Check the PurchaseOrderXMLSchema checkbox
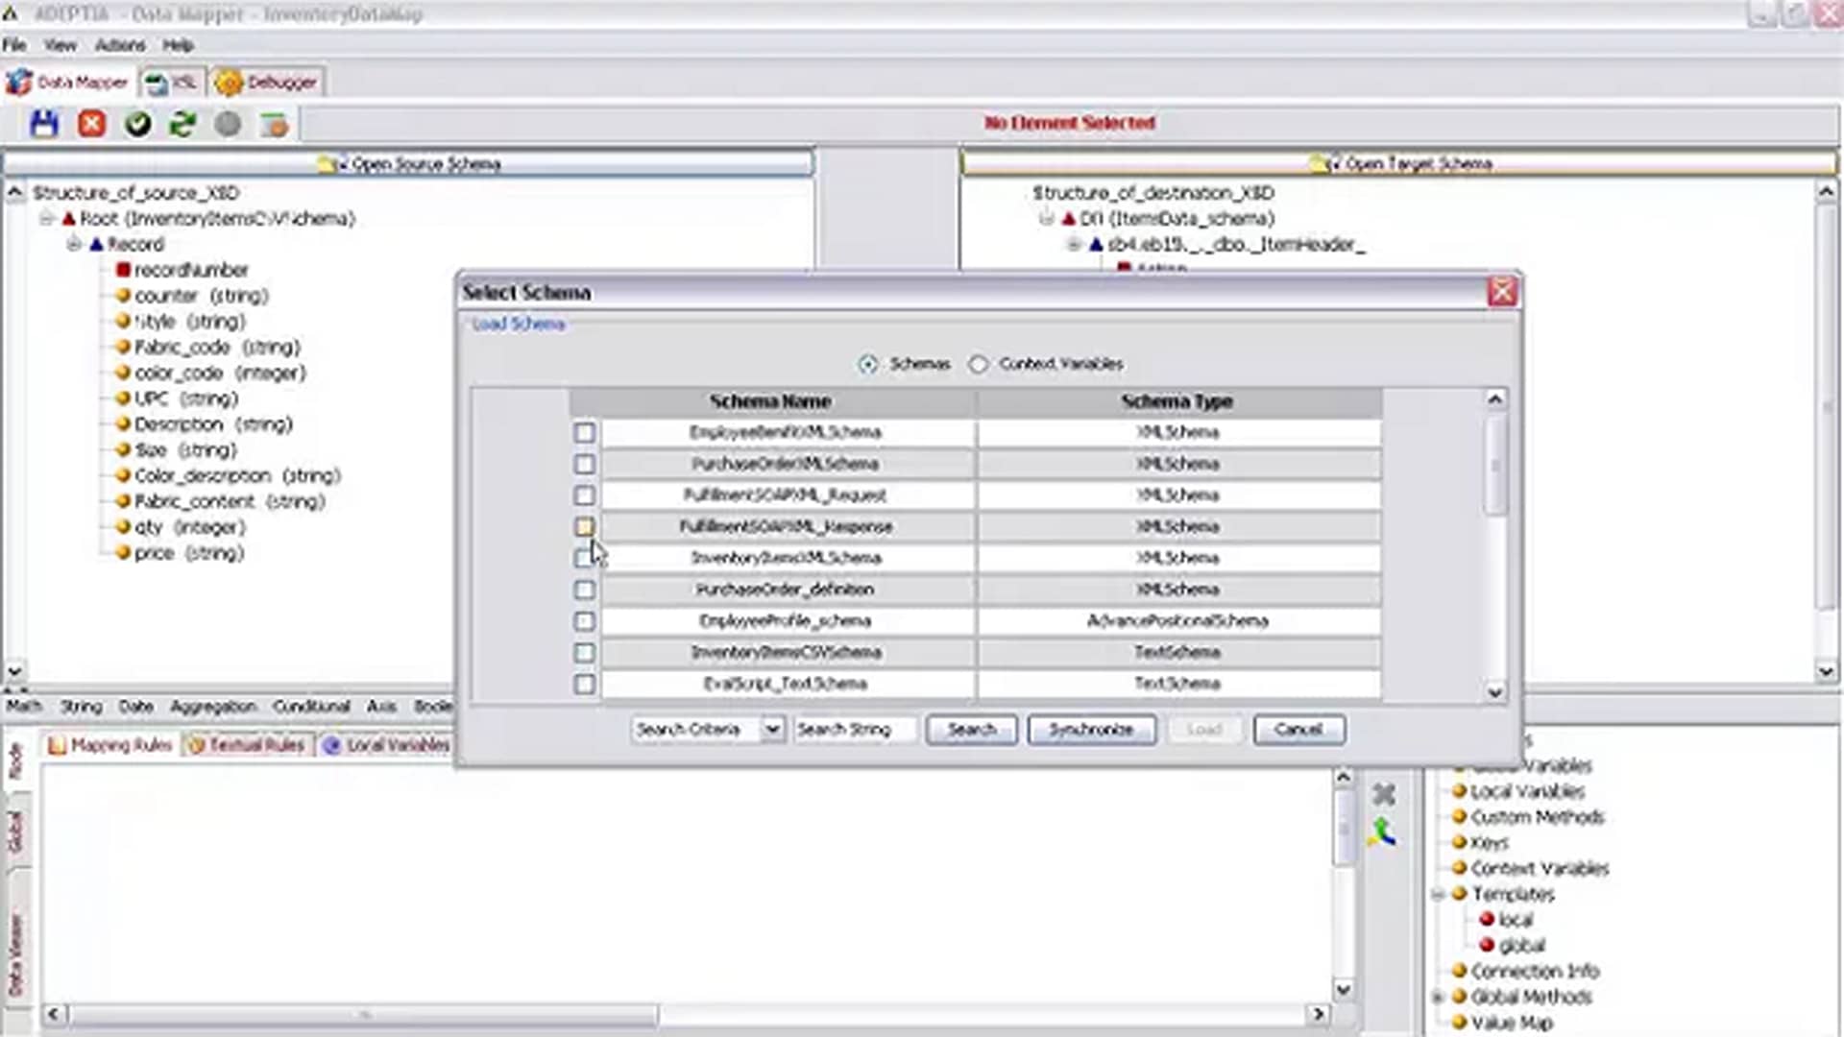The image size is (1844, 1037). [584, 465]
